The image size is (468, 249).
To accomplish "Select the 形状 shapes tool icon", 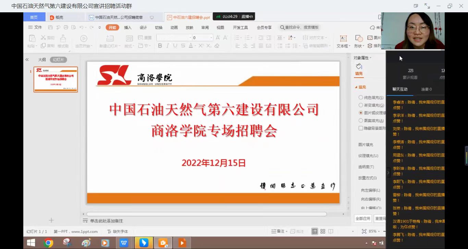I will (x=359, y=38).
